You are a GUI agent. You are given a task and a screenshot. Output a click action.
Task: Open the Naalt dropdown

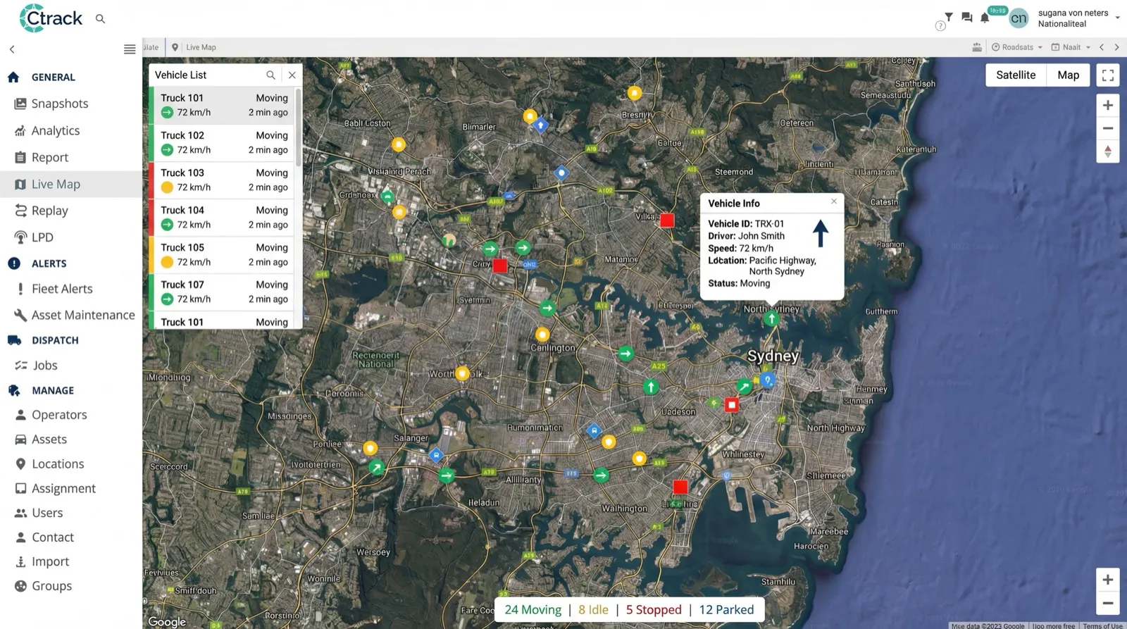(x=1071, y=47)
